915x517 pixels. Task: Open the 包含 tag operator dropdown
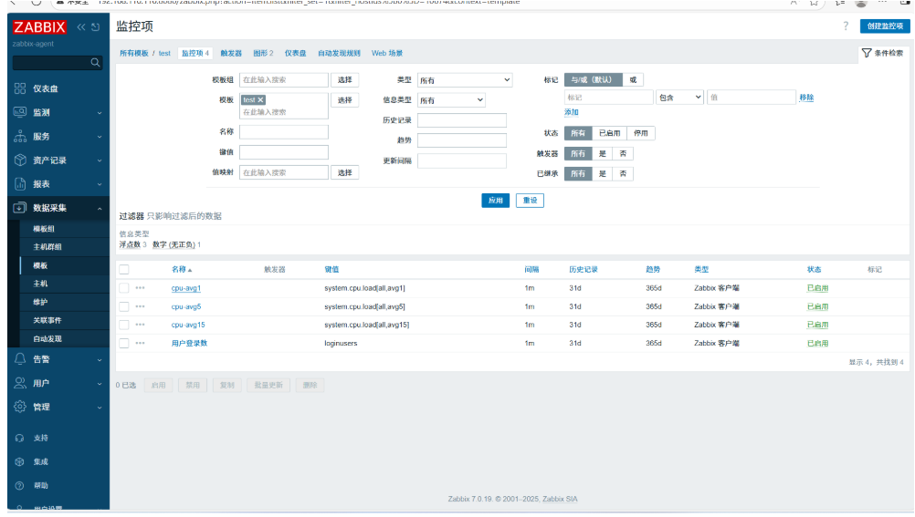pyautogui.click(x=679, y=98)
